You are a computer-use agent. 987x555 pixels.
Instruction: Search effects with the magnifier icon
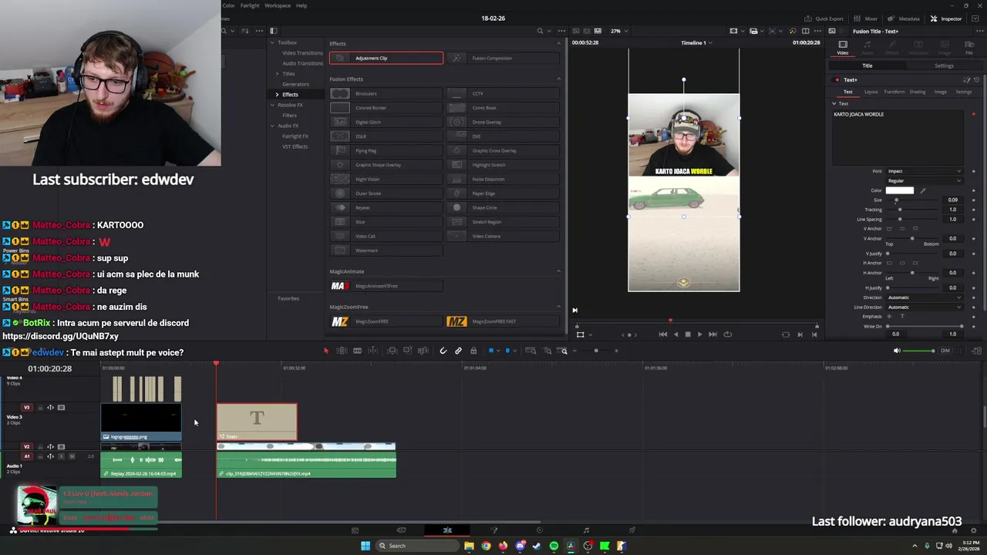point(540,31)
